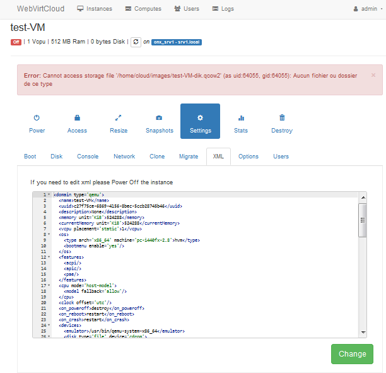Image resolution: width=386 pixels, height=373 pixels.
Task: Open Logs from the top navbar
Action: pyautogui.click(x=224, y=9)
